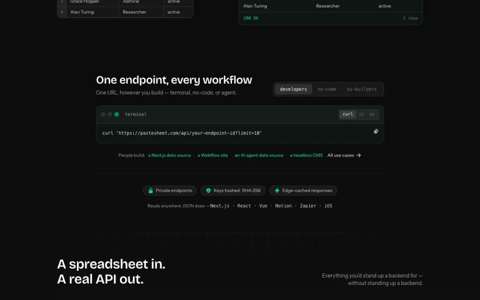Viewport: 480px width, 300px height.
Task: Open the Next.js data source link
Action: pyautogui.click(x=170, y=155)
